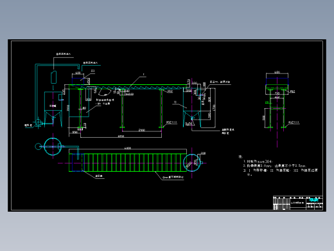Select the small cyan circle beside plan tank
This screenshot has width=334, height=251.
click(38, 147)
